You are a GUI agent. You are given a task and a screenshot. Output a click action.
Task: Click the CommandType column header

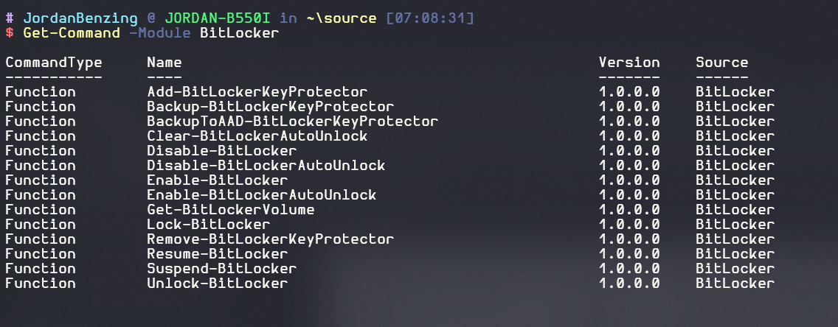(x=53, y=63)
